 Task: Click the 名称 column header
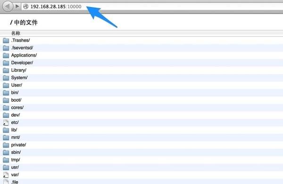point(16,33)
